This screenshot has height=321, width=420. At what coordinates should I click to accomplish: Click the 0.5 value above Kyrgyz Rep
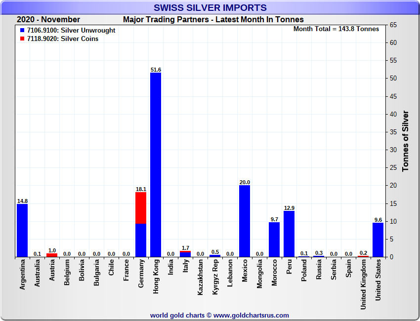point(215,252)
